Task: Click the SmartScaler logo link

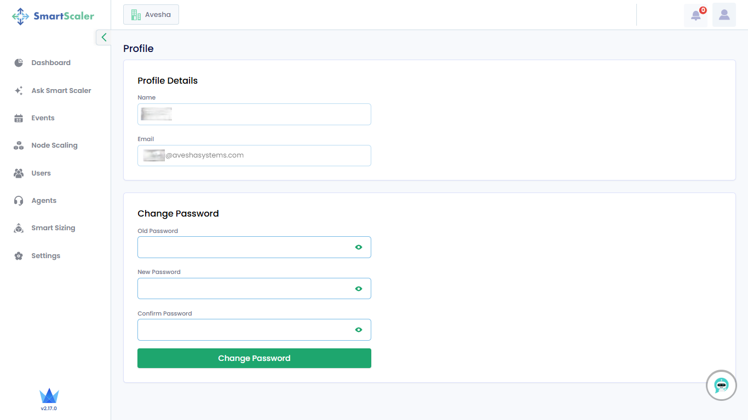Action: coord(53,16)
